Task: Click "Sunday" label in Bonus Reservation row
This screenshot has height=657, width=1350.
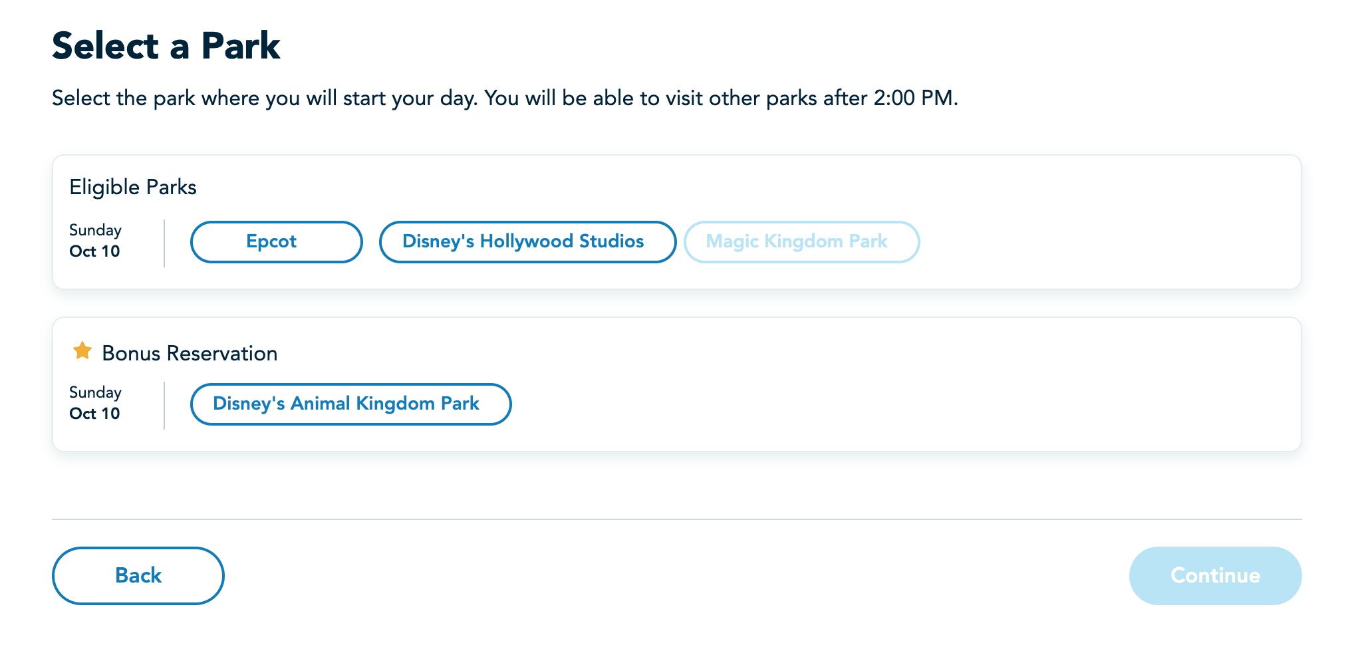Action: click(95, 392)
